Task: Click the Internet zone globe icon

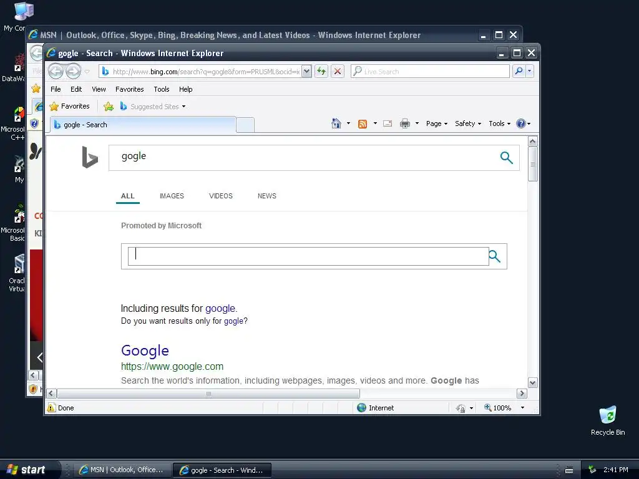Action: click(x=361, y=408)
